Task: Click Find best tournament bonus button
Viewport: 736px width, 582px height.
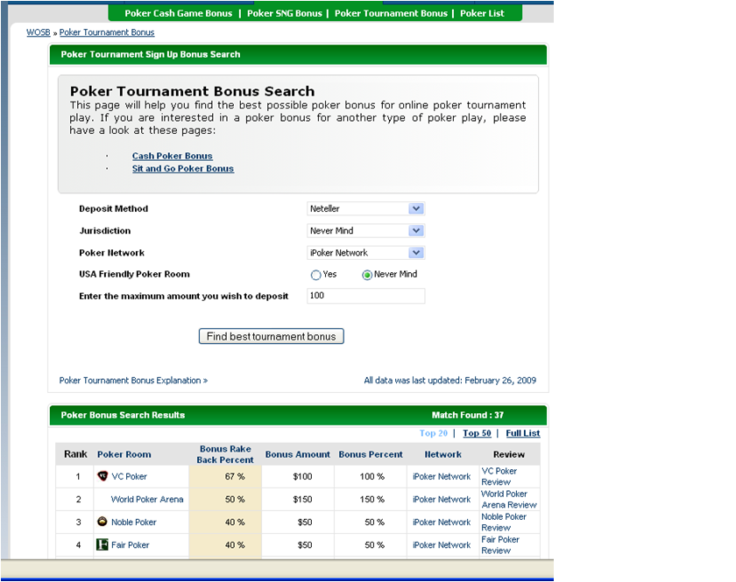Action: coord(272,336)
